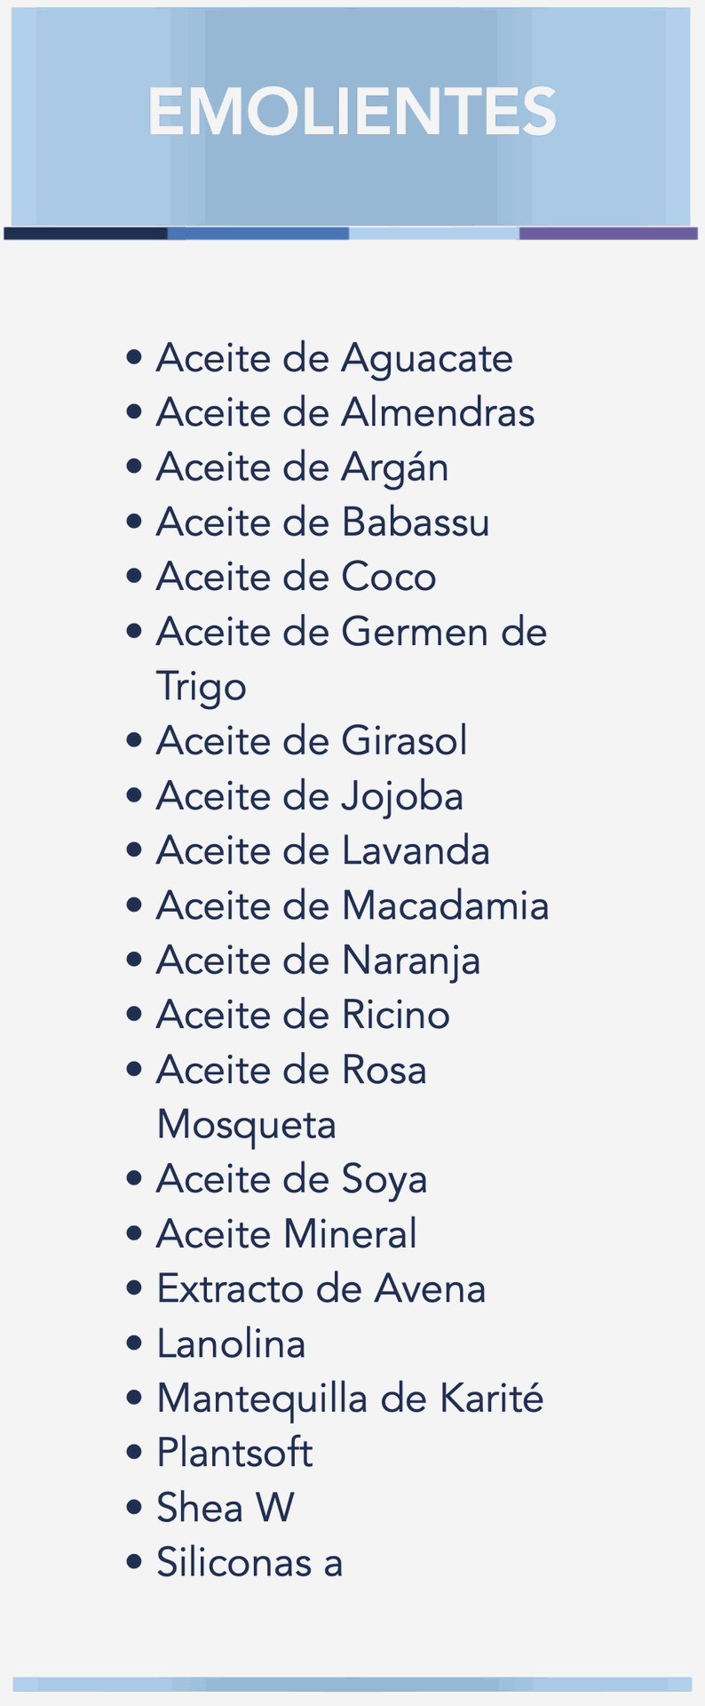The height and width of the screenshot is (1706, 705).
Task: Open Aceite de Germen de Trigo
Action: 351,633
